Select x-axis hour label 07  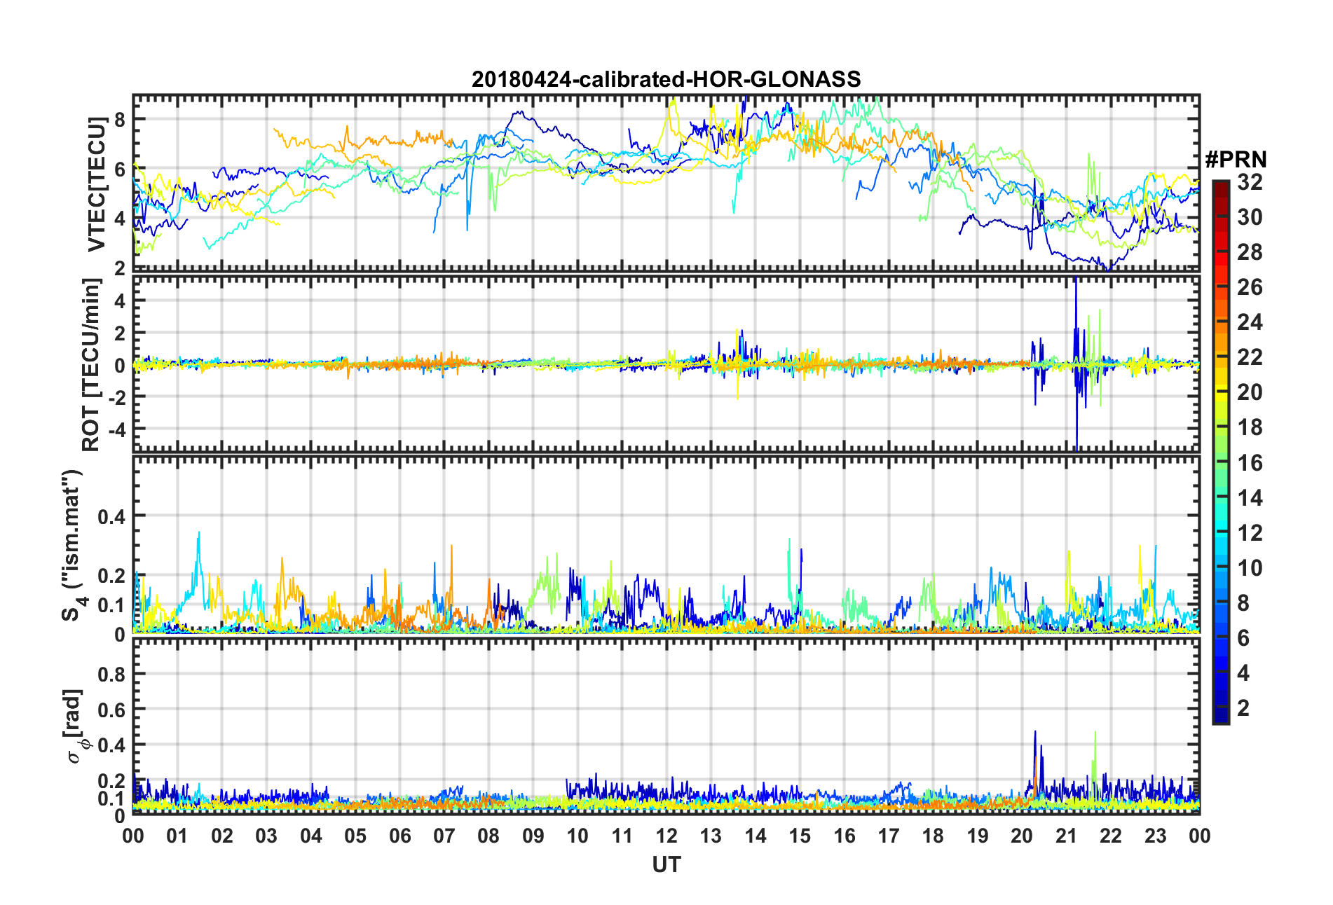444,836
